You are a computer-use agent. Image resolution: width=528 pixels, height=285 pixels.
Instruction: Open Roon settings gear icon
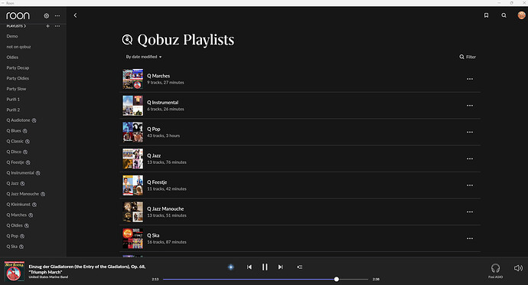47,16
